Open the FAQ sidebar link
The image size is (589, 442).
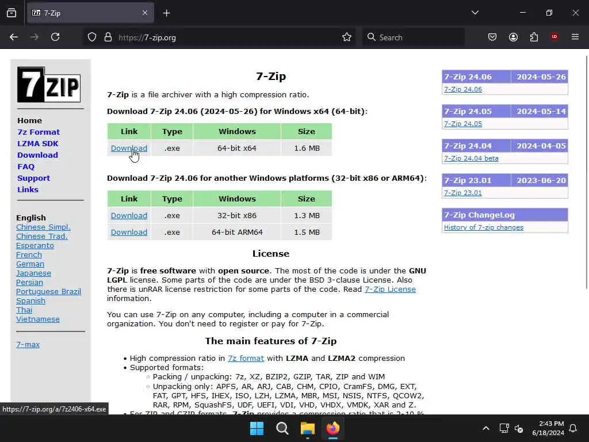click(x=26, y=166)
